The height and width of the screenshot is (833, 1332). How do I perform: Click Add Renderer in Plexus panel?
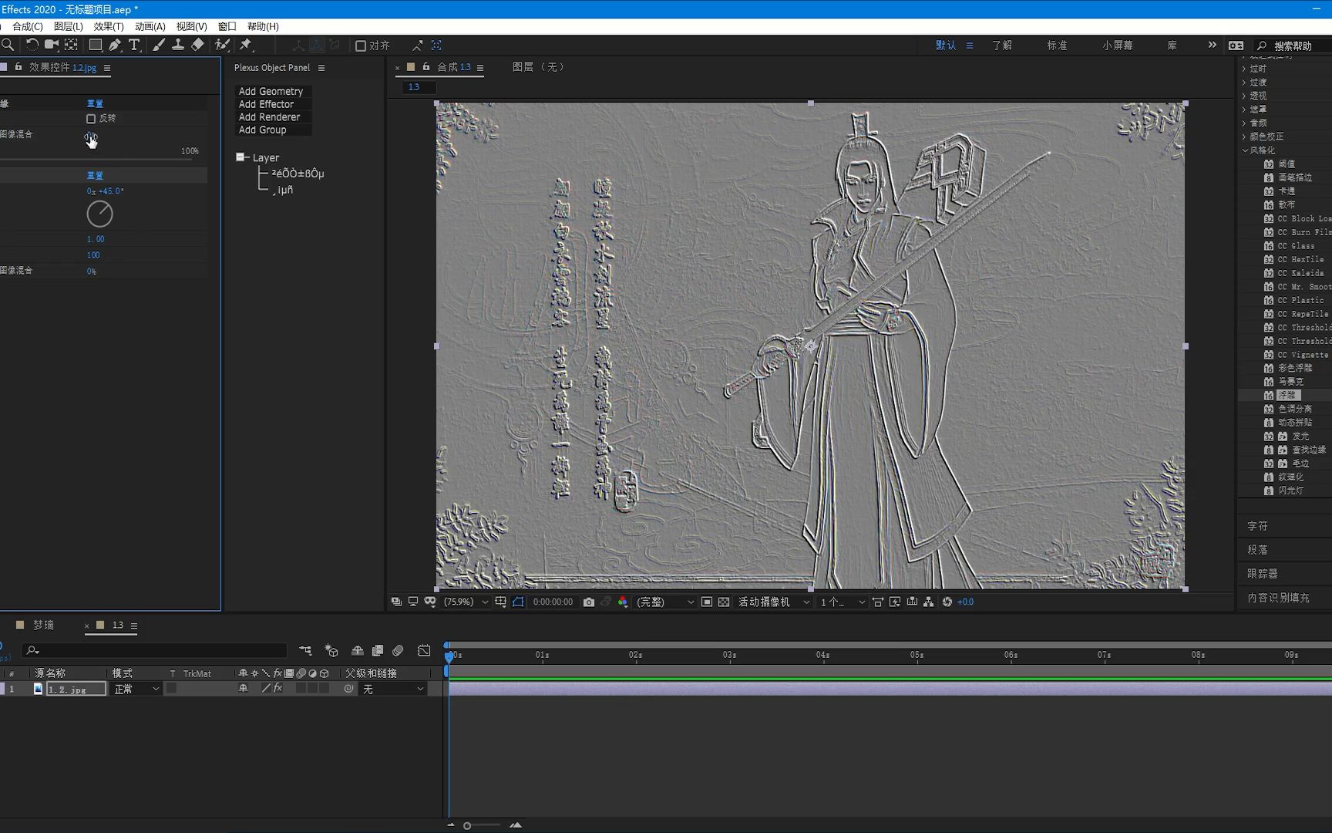click(269, 117)
